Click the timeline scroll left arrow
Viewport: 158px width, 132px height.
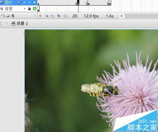(x=122, y=16)
